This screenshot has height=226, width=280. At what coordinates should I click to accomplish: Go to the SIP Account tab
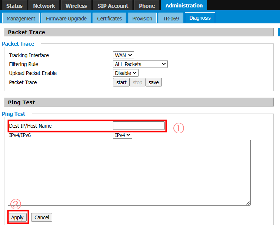[113, 5]
